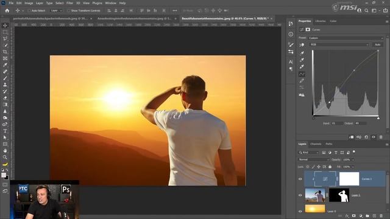Select edit points to modify curve tool
Viewport: 390px width, 219px height.
(x=302, y=74)
